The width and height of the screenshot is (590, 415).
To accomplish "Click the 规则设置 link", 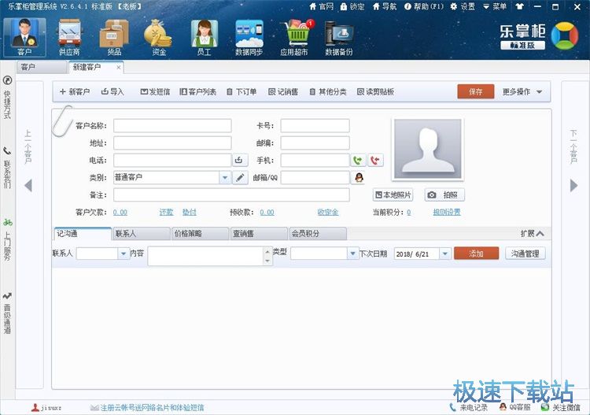I will click(x=447, y=212).
